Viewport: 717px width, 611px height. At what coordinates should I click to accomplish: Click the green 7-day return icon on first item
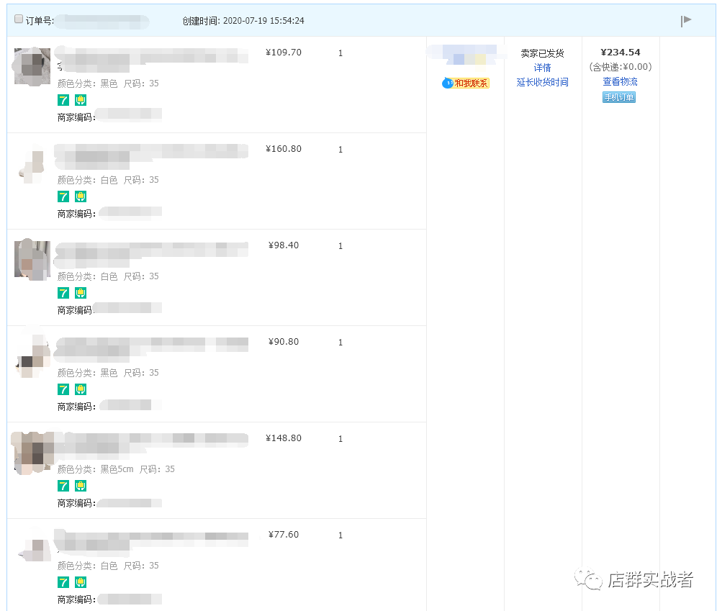[x=63, y=100]
